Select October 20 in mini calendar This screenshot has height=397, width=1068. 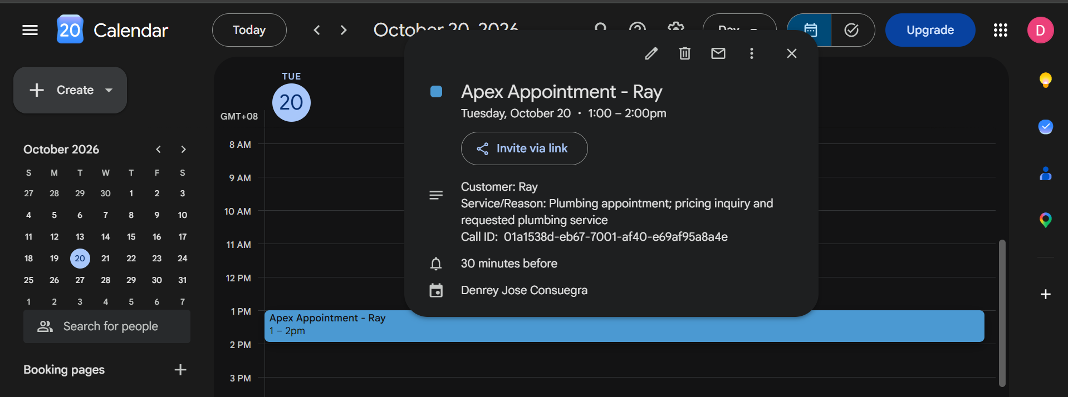coord(80,259)
